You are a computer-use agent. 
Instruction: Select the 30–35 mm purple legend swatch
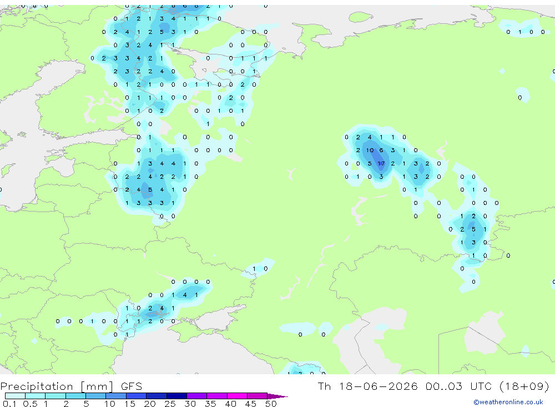[x=196, y=396]
